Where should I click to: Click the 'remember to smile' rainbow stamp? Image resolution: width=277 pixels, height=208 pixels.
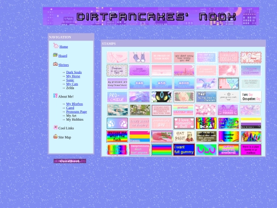[228, 137]
